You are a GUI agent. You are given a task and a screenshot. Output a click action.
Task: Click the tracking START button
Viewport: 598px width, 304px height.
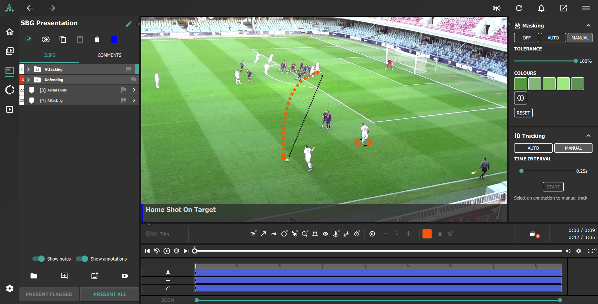coord(553,187)
